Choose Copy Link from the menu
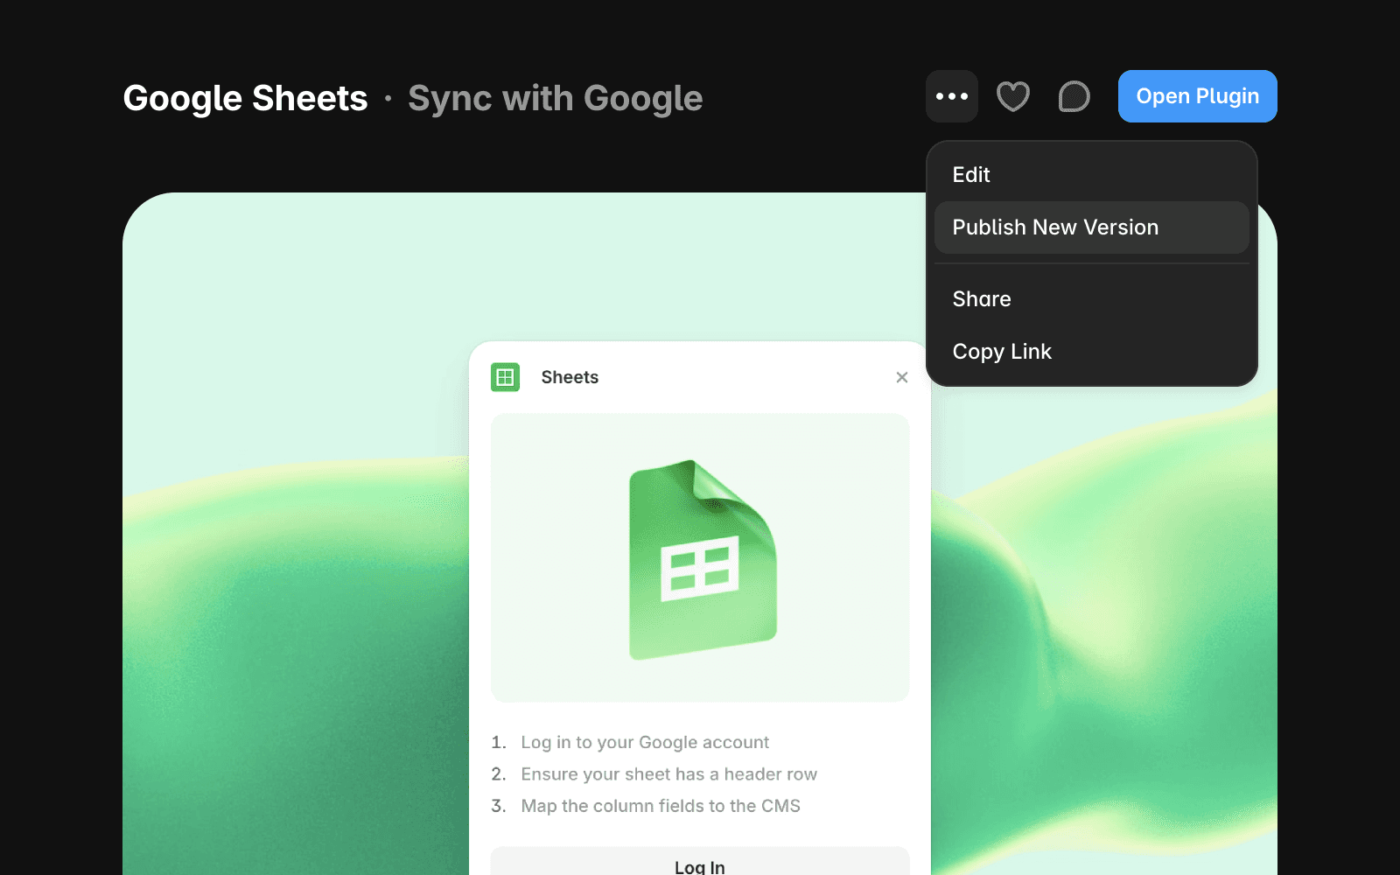 [x=1092, y=352]
